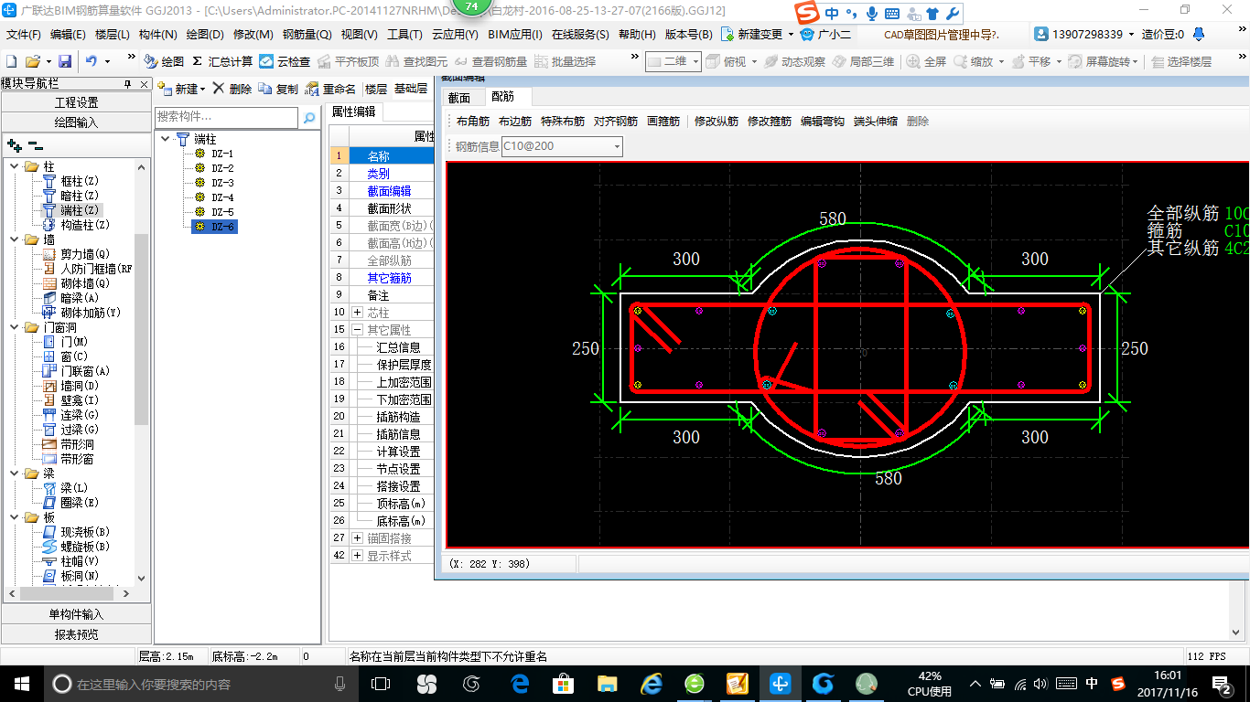The image size is (1250, 702).
Task: Click 画箍筋 button
Action: [x=663, y=121]
